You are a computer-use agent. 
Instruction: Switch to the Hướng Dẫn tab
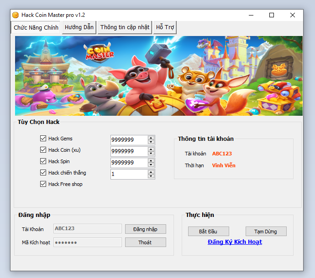pos(79,27)
